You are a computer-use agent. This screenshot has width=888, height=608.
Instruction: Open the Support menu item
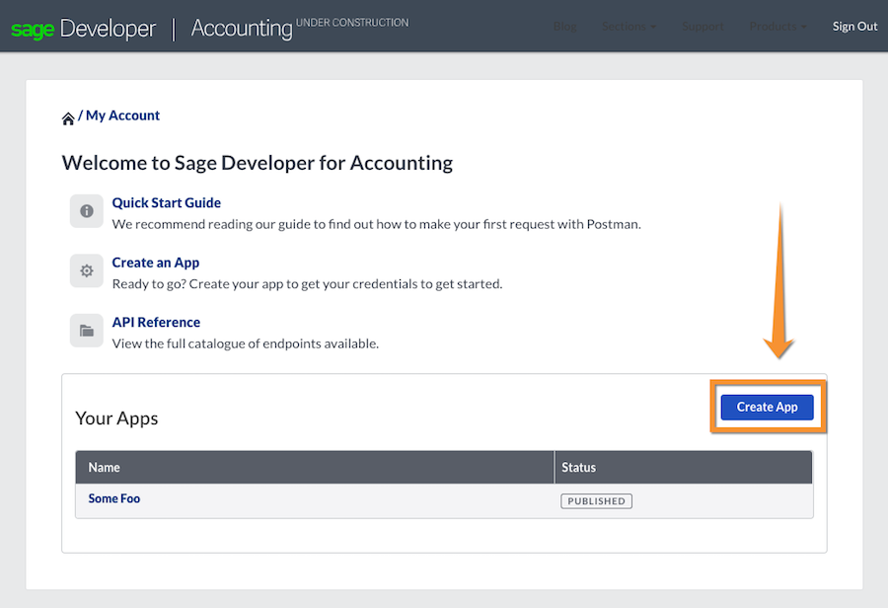[703, 26]
